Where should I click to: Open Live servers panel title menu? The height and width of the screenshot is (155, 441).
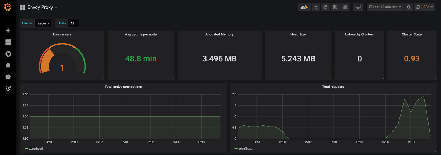(62, 34)
